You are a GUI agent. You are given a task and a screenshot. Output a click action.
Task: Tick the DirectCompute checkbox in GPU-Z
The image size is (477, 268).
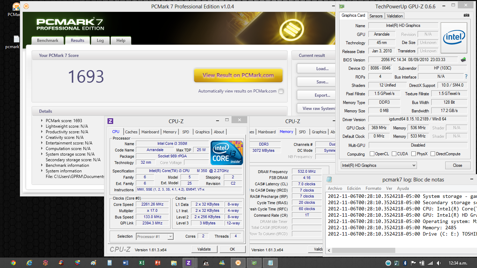click(433, 154)
